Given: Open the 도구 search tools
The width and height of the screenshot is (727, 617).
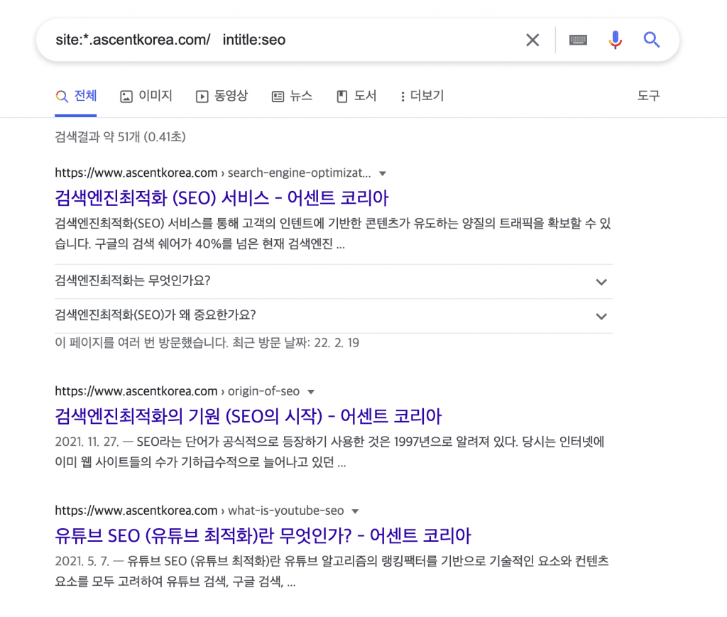Looking at the screenshot, I should tap(648, 95).
